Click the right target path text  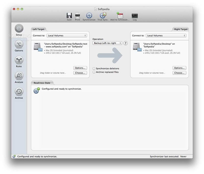click(x=159, y=45)
